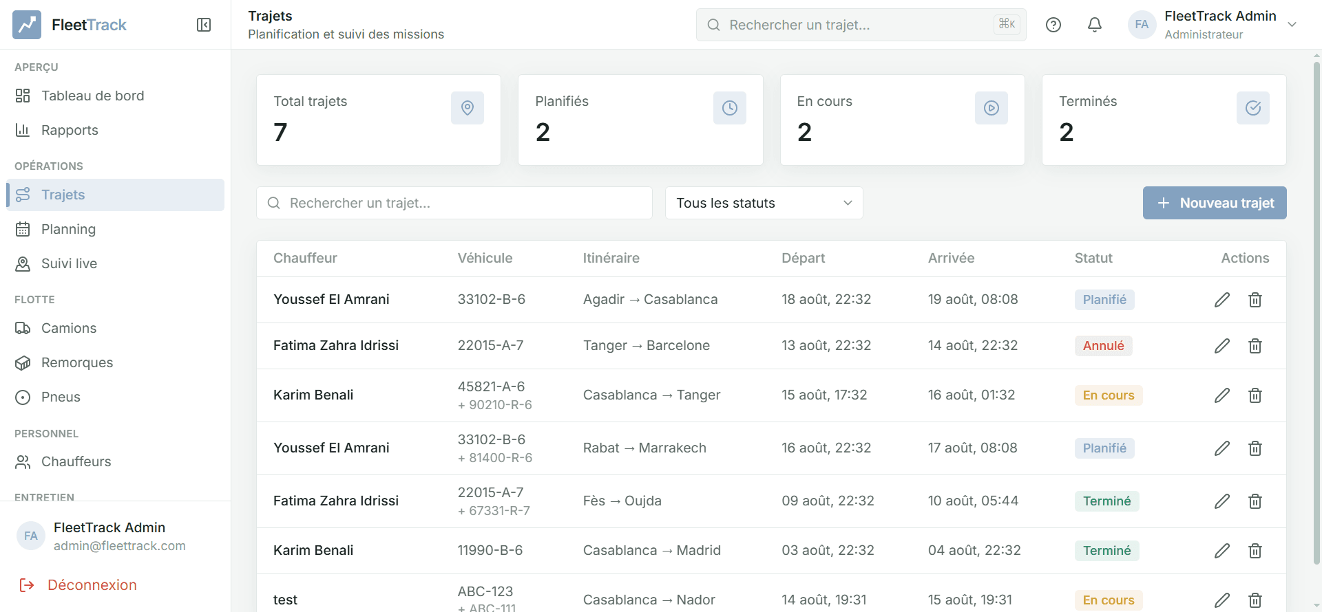Open notifications bell icon
The height and width of the screenshot is (612, 1322).
tap(1095, 25)
